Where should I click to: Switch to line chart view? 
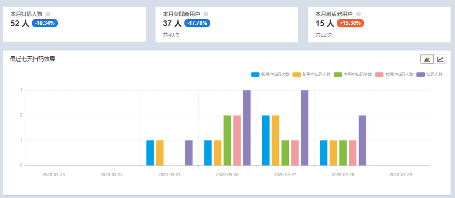(x=440, y=59)
